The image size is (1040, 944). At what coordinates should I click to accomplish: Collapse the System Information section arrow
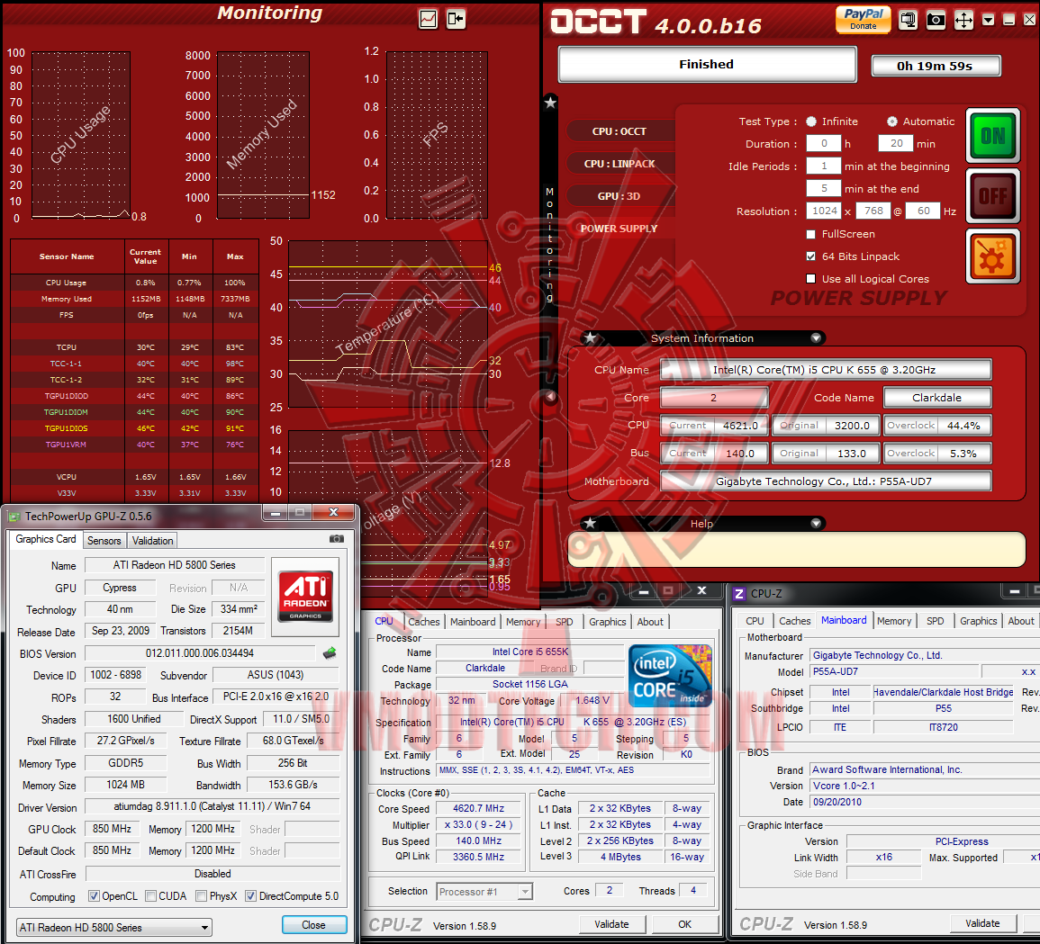pyautogui.click(x=816, y=338)
